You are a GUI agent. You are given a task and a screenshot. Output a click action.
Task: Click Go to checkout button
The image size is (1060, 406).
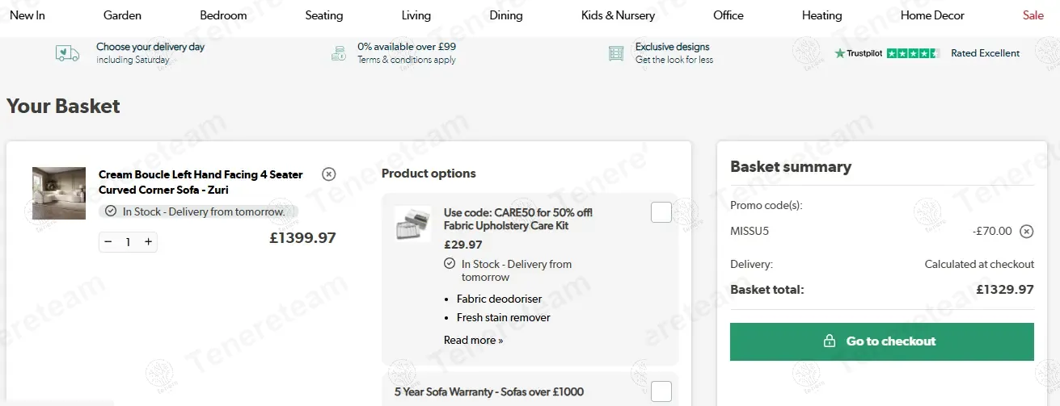coord(881,341)
